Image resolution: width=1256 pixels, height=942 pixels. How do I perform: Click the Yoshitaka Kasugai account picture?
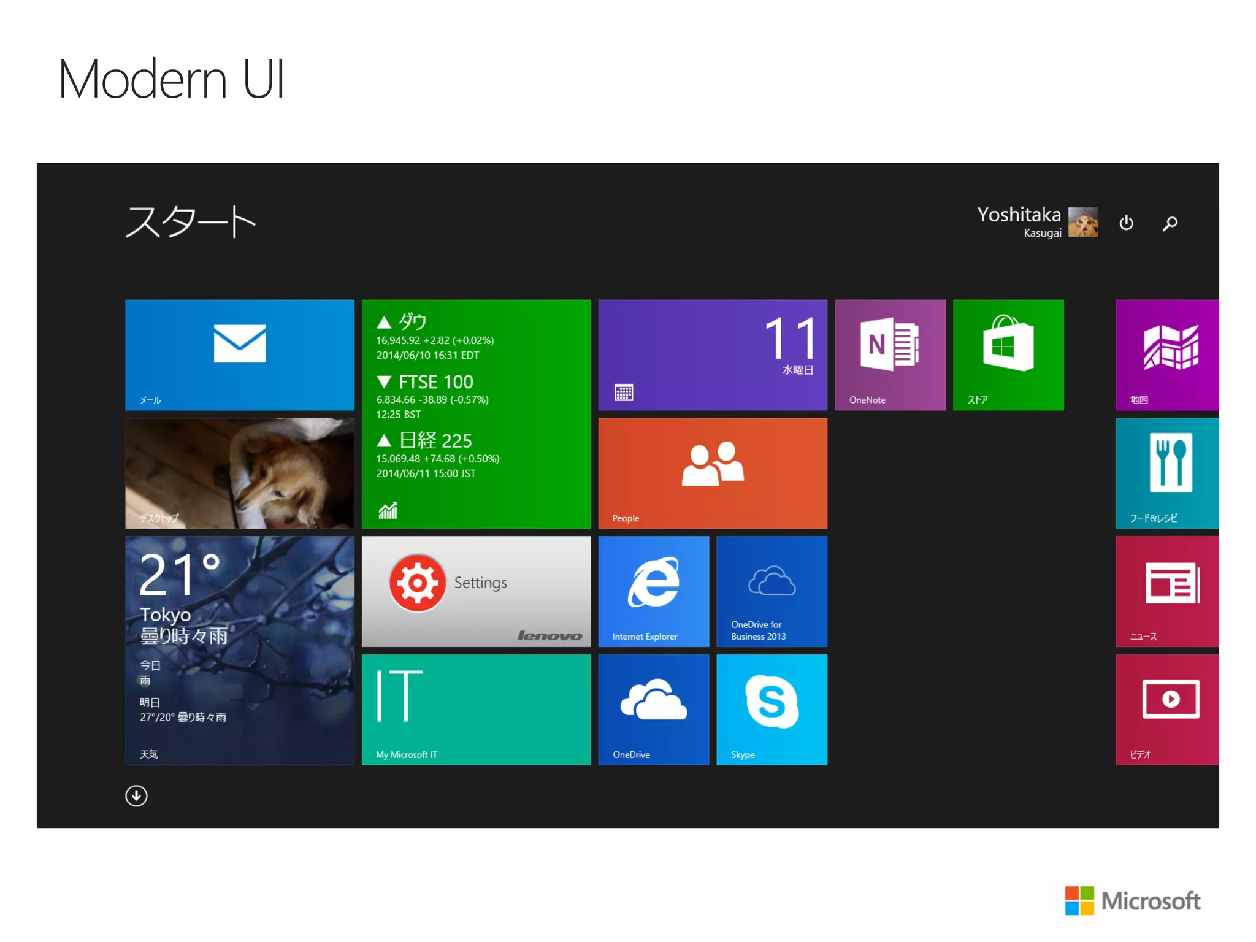(x=1083, y=222)
